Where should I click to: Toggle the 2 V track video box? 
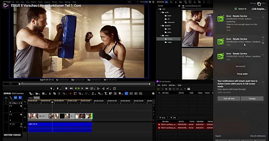pos(21,106)
